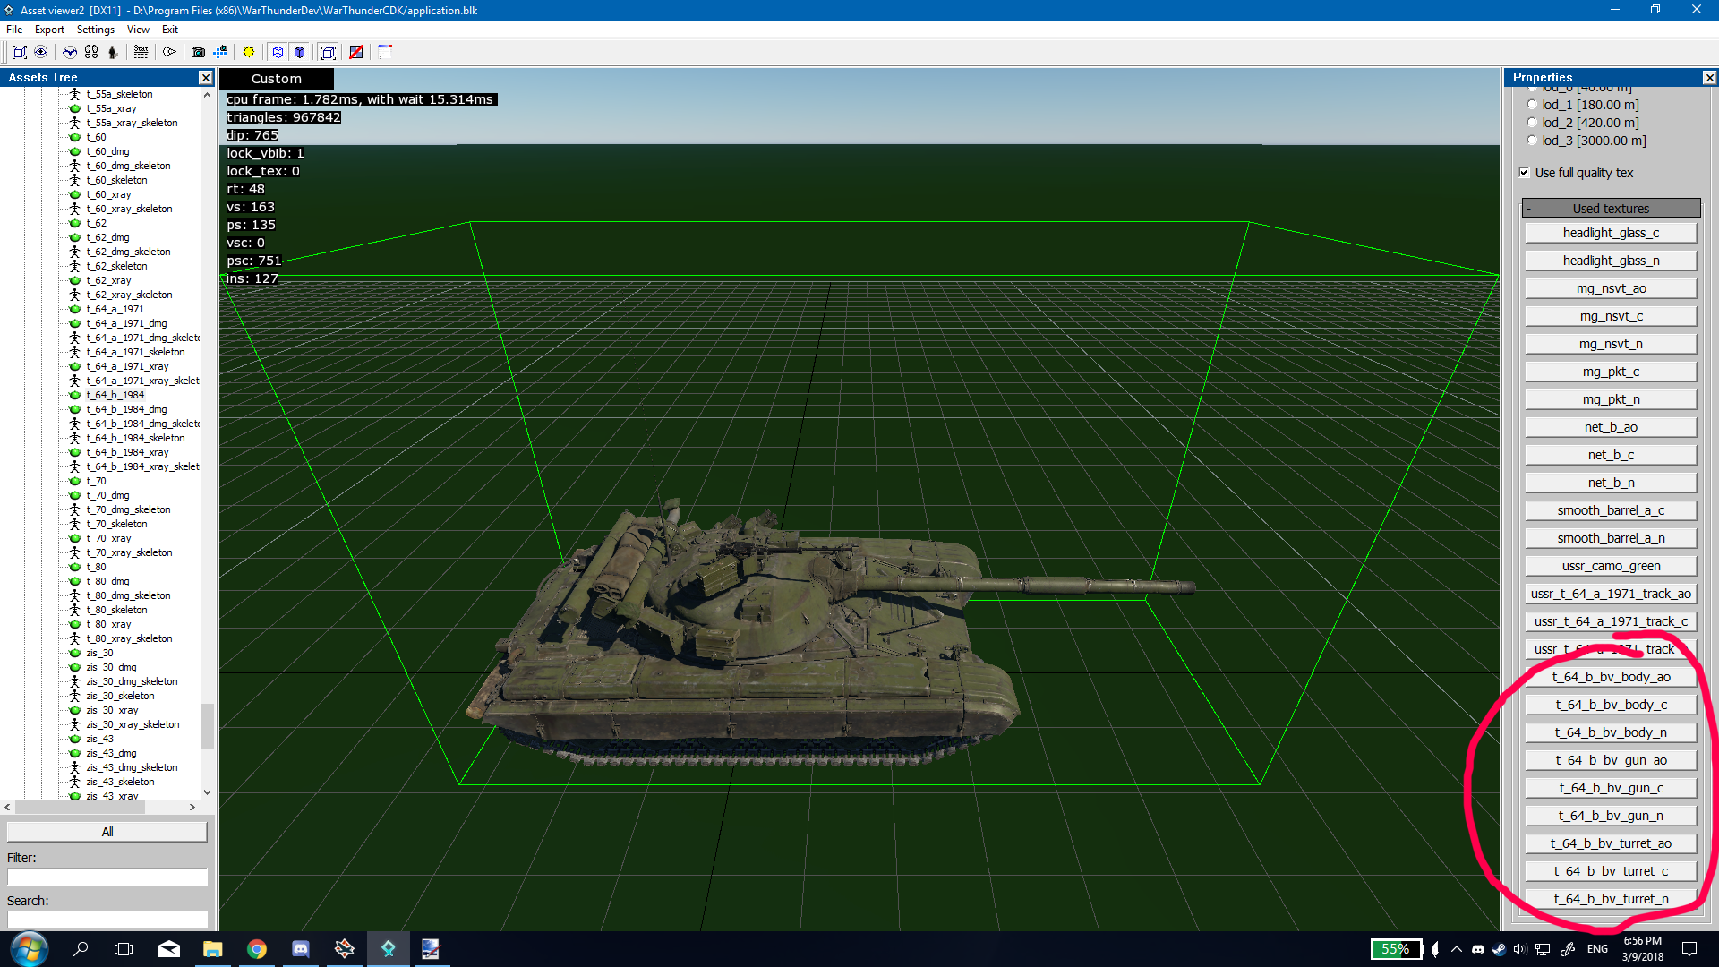
Task: Click the Assets Tree scroll-down arrow
Action: pos(207,792)
